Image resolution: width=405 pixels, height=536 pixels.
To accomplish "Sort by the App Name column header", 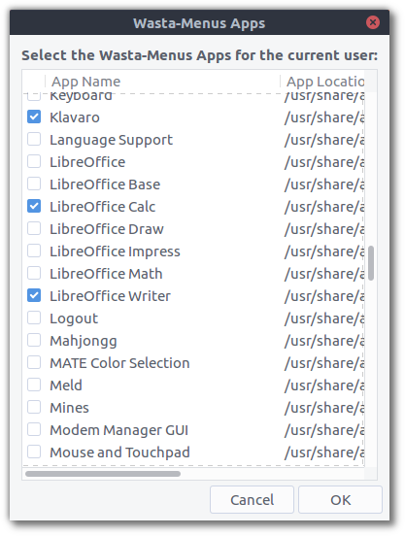I will pyautogui.click(x=162, y=82).
